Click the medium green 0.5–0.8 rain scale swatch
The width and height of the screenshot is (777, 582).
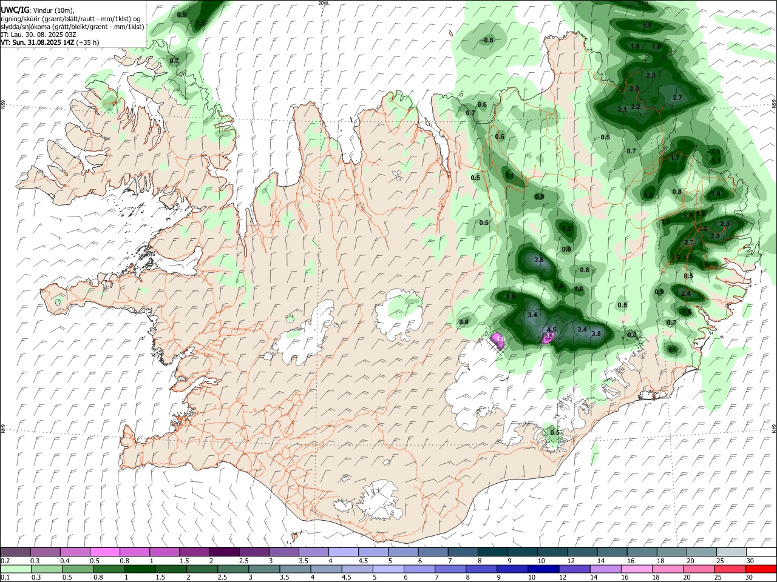click(78, 569)
